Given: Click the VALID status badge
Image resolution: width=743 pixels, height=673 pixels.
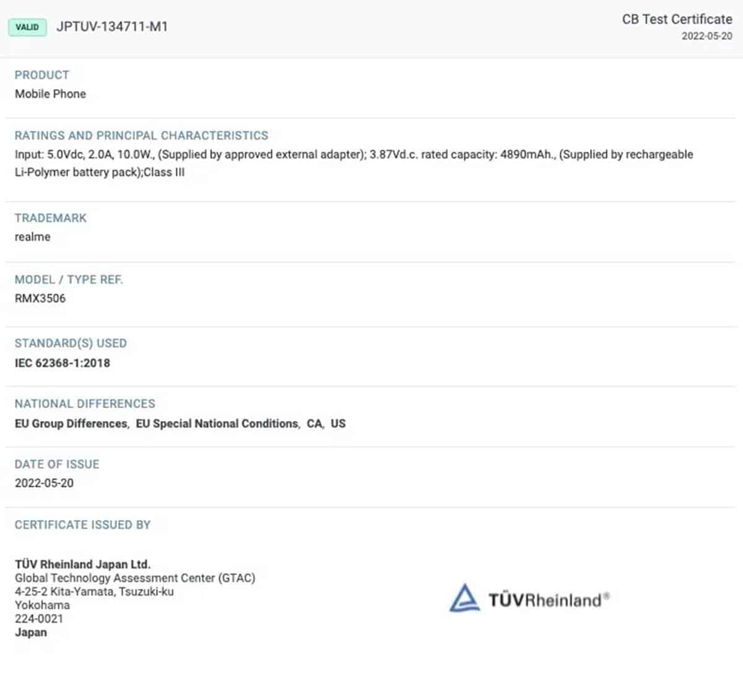Looking at the screenshot, I should 27,27.
